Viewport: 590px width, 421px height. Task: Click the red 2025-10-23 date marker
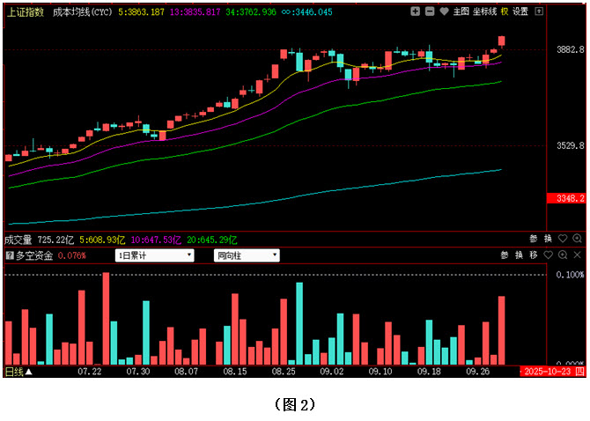click(549, 373)
